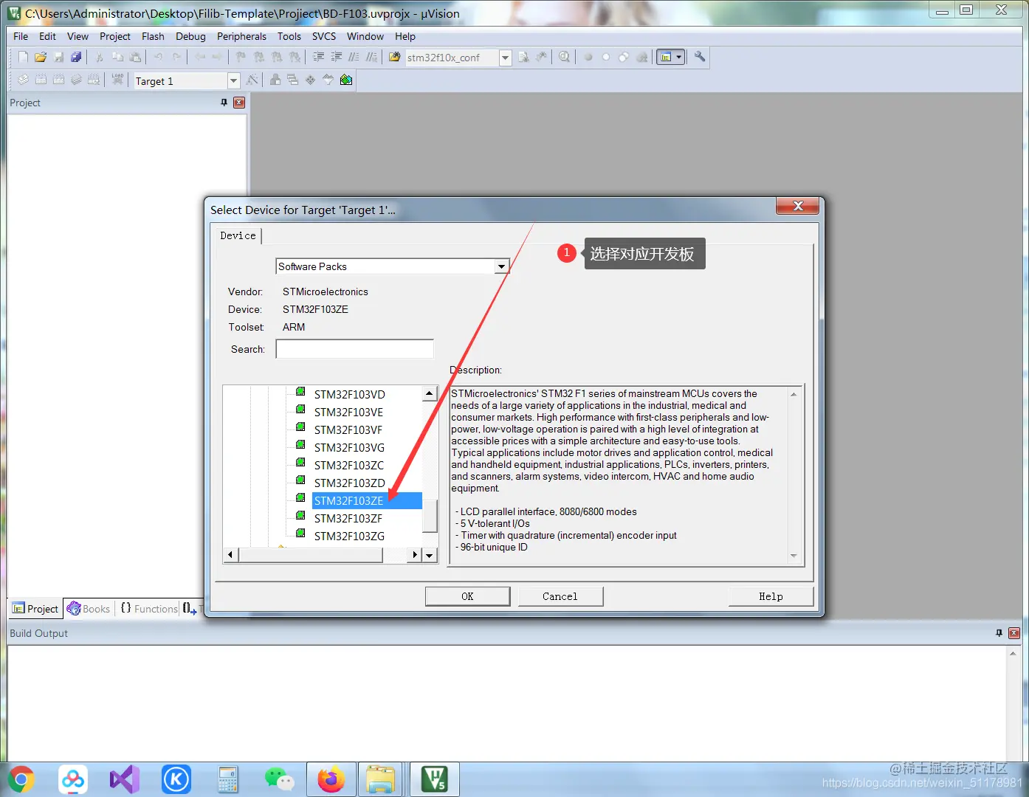Open the Configuration wrench icon
The width and height of the screenshot is (1029, 797).
pyautogui.click(x=700, y=57)
